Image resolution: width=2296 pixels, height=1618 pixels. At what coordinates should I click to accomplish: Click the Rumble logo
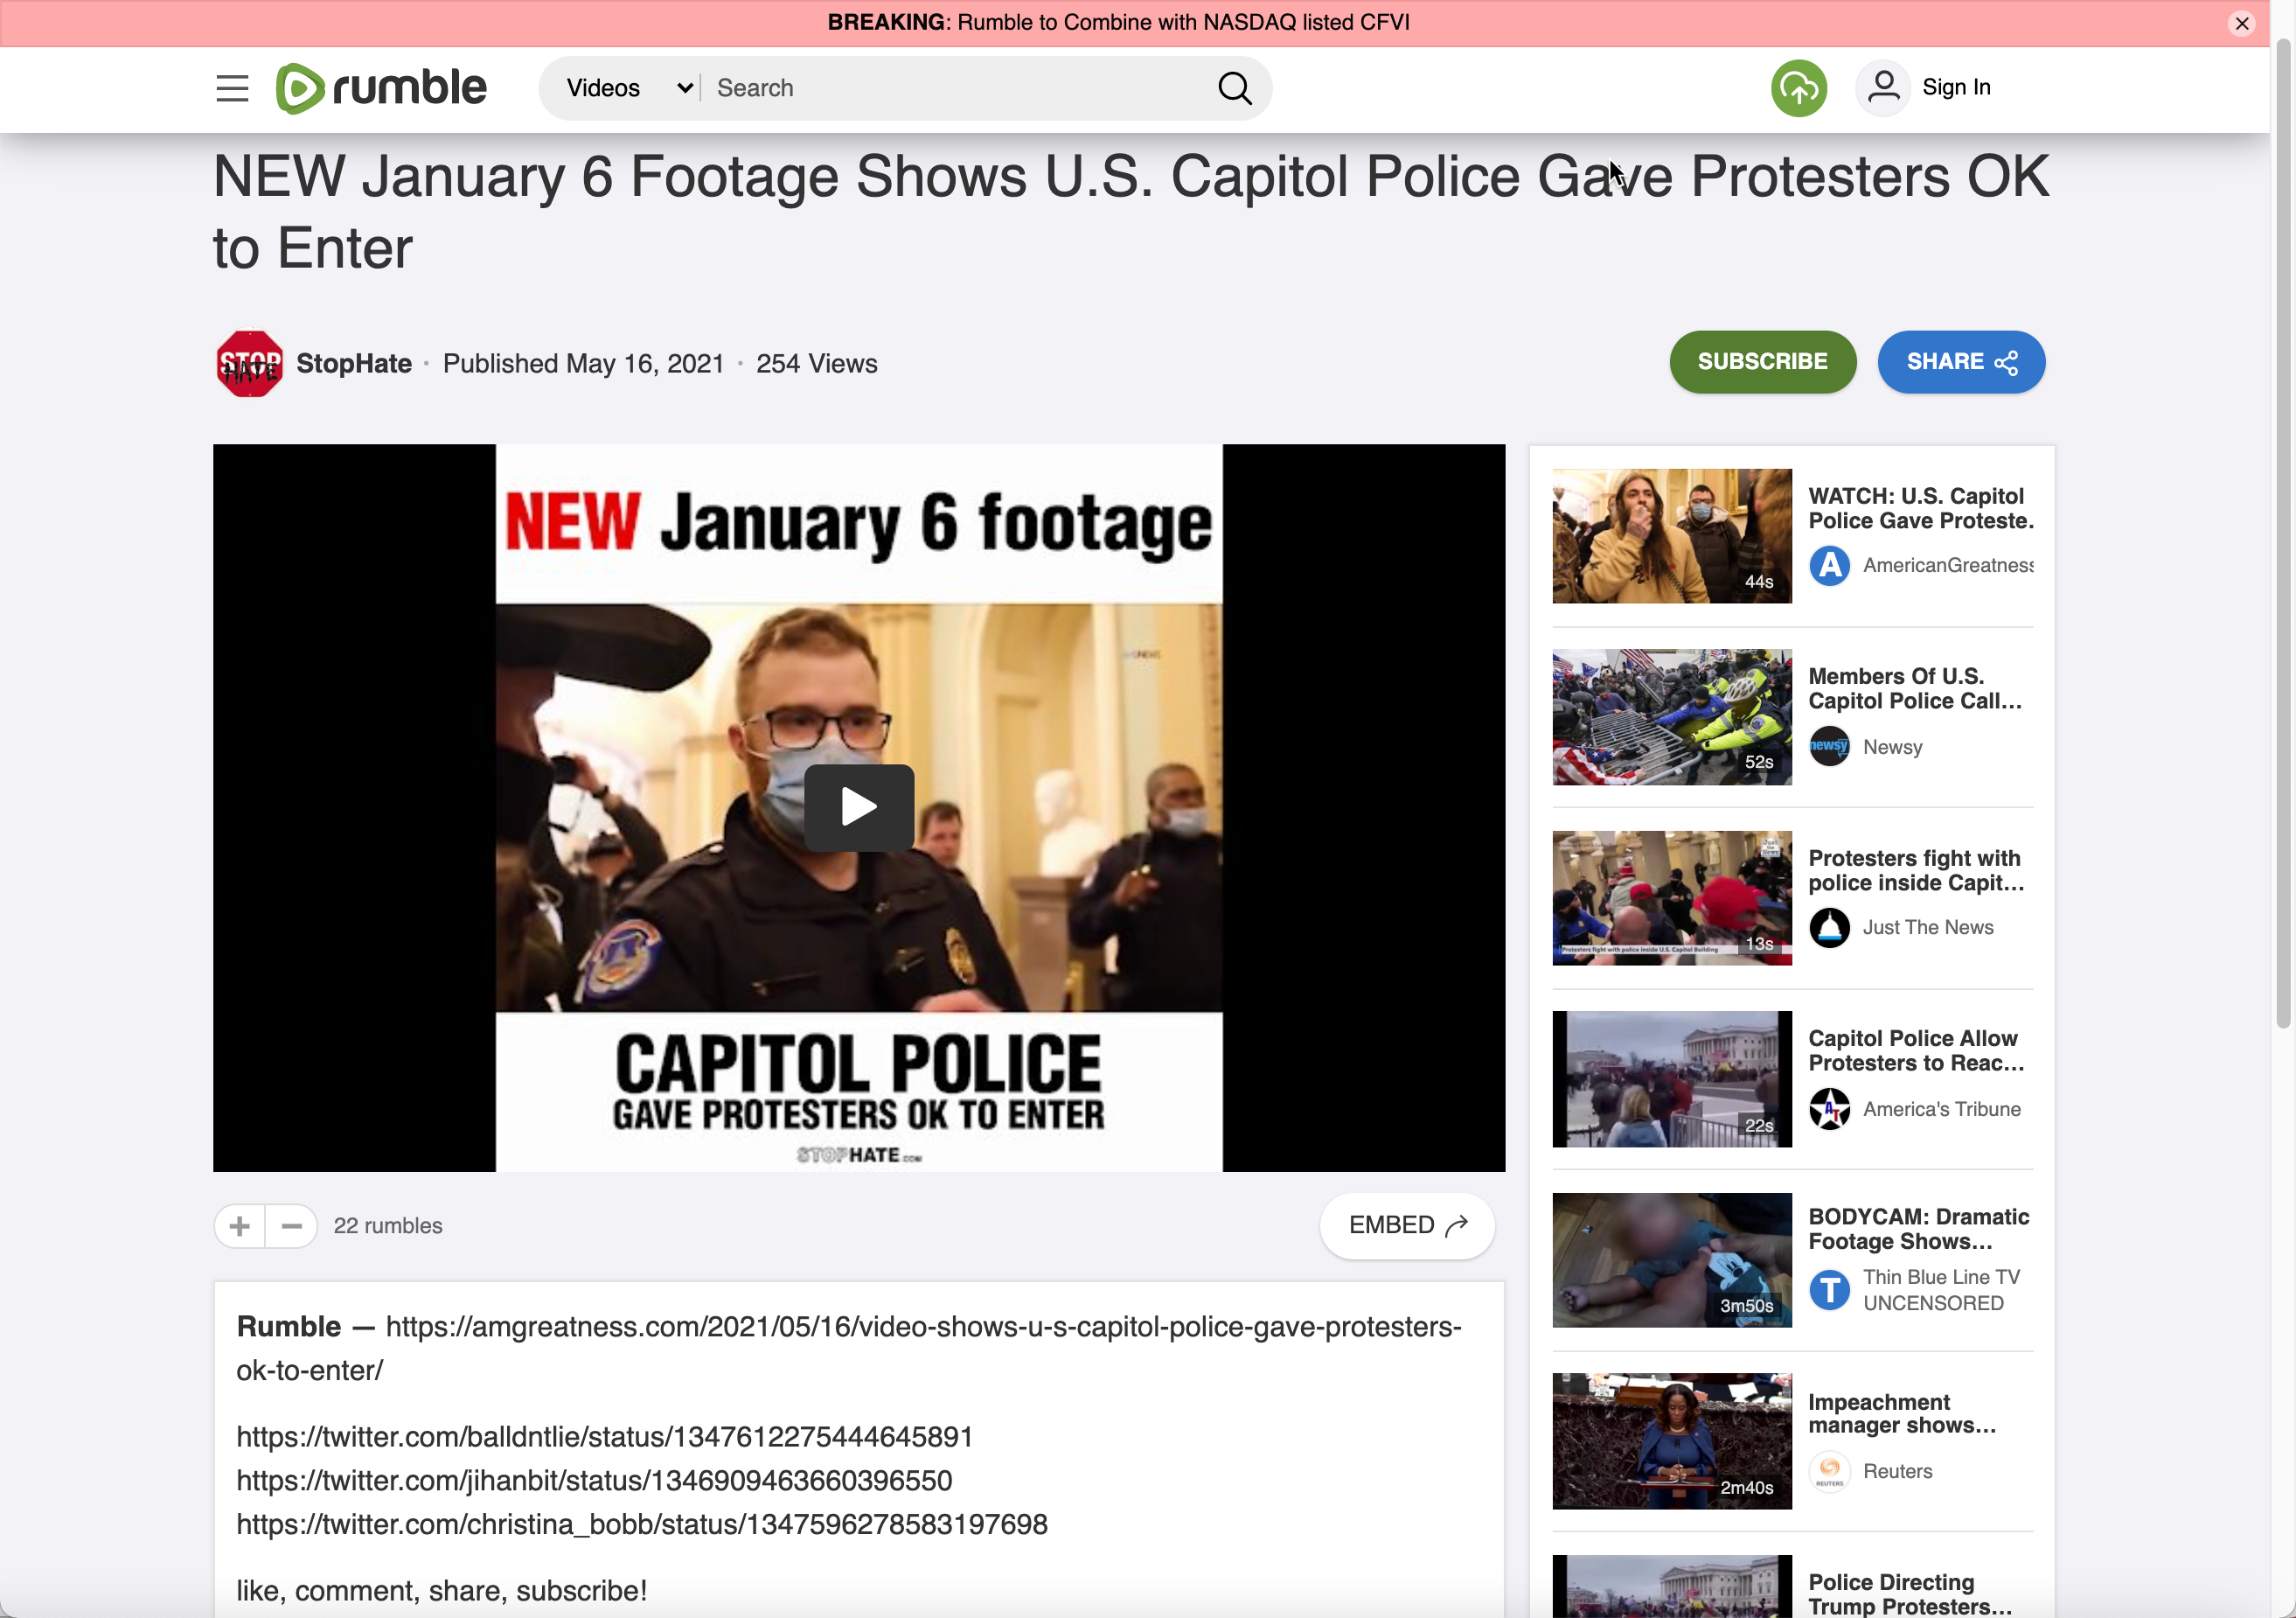381,88
